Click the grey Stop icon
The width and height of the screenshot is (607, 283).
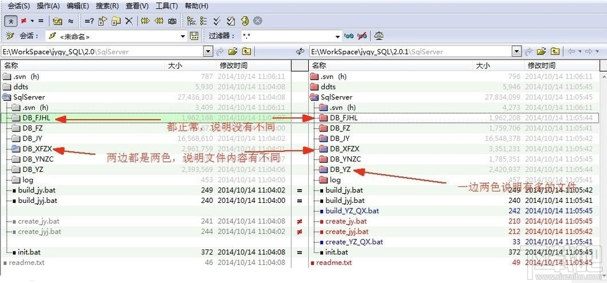[258, 21]
